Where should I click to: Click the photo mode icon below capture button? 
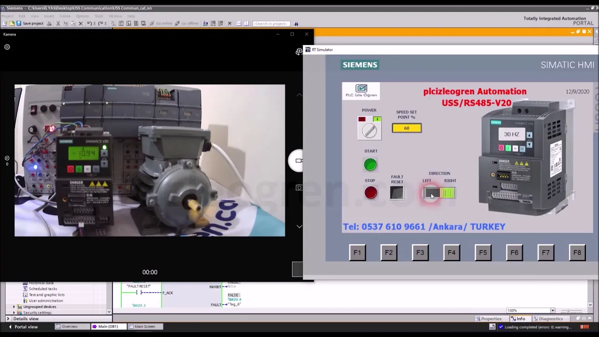299,188
